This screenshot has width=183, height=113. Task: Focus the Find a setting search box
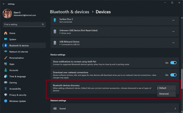tap(24, 24)
